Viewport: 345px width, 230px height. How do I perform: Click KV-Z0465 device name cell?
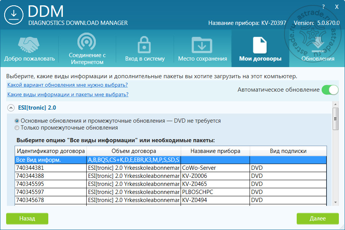(215, 184)
